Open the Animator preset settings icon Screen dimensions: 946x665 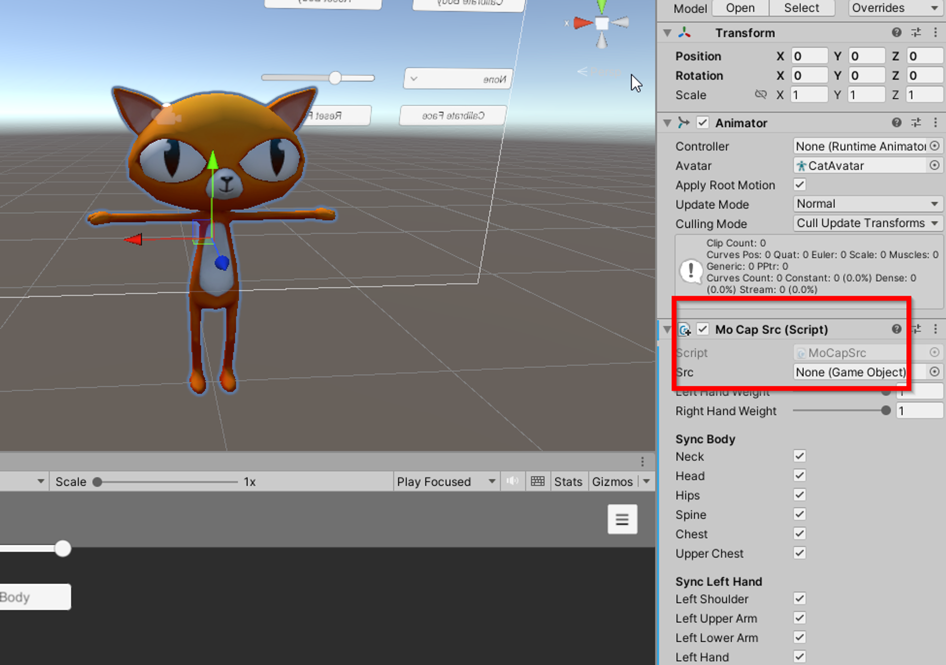point(916,123)
